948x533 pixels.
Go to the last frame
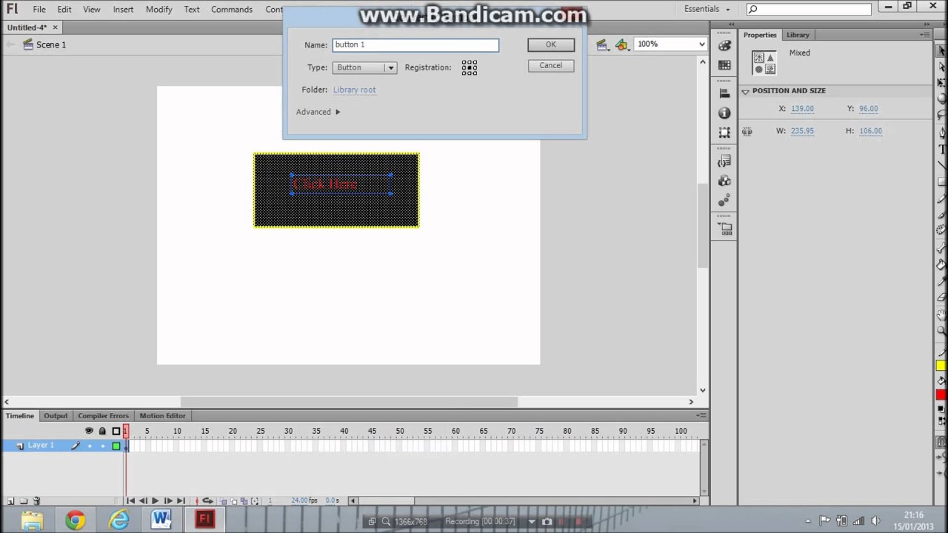180,501
